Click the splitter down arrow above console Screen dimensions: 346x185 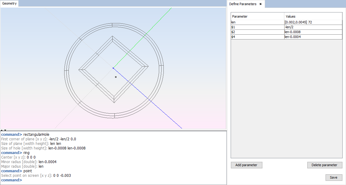click(5, 130)
